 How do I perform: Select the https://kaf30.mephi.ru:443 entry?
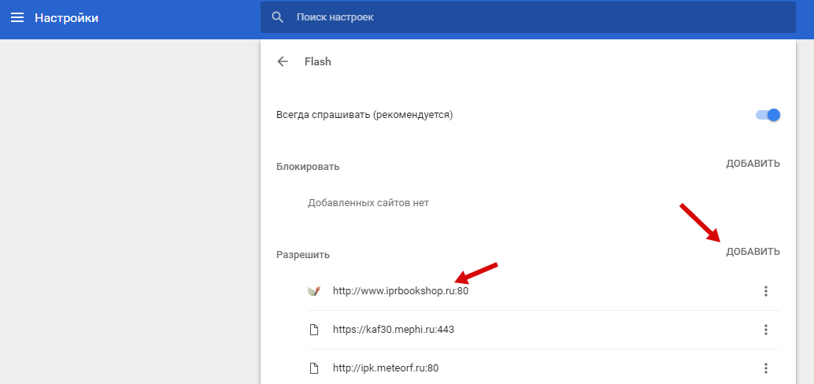pyautogui.click(x=393, y=330)
